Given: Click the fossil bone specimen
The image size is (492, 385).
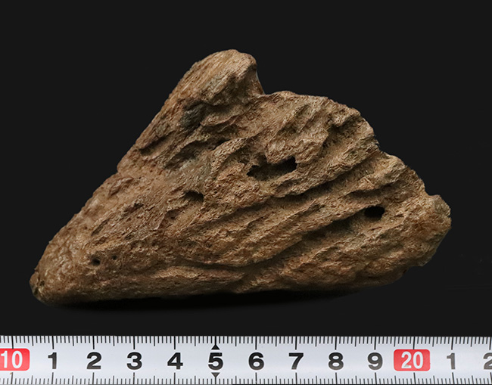Looking at the screenshot, I should click(x=241, y=178).
